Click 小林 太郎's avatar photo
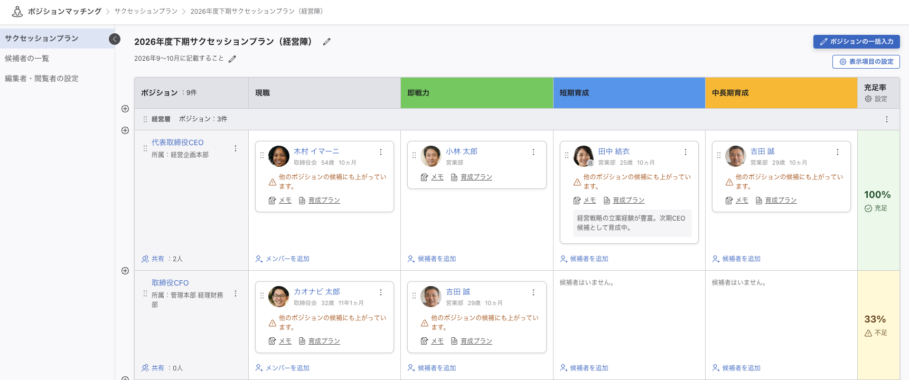 (x=431, y=156)
